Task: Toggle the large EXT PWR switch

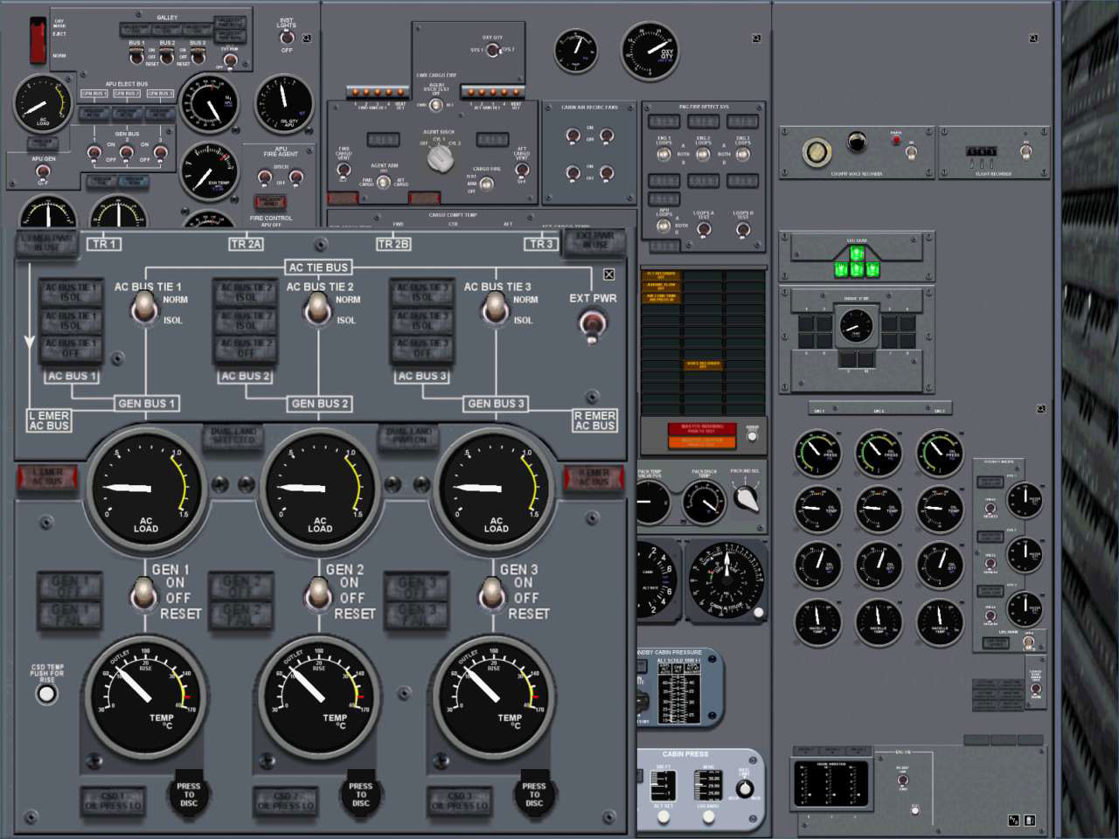Action: pos(593,326)
